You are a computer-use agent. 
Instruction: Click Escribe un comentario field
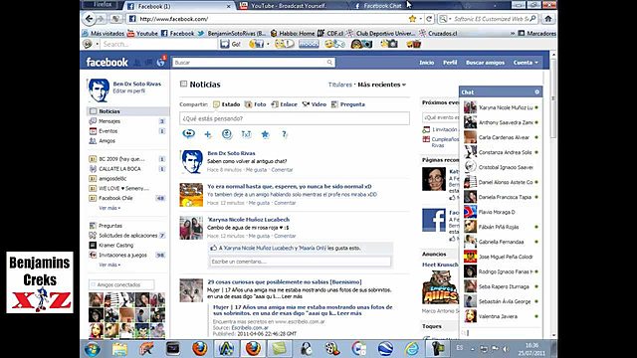coord(301,262)
